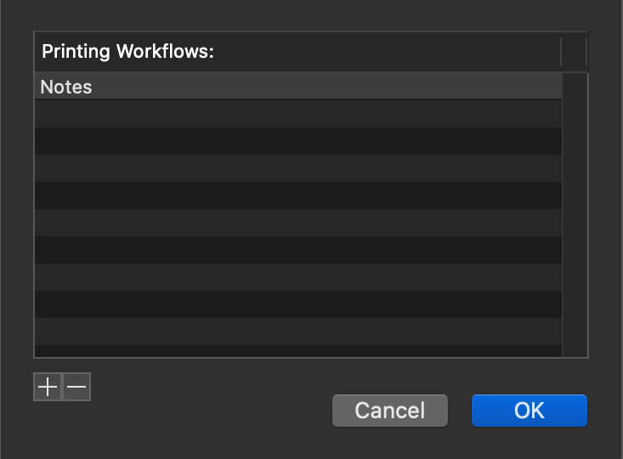Image resolution: width=623 pixels, height=459 pixels.
Task: Select the fourth empty row below Notes
Action: point(298,195)
